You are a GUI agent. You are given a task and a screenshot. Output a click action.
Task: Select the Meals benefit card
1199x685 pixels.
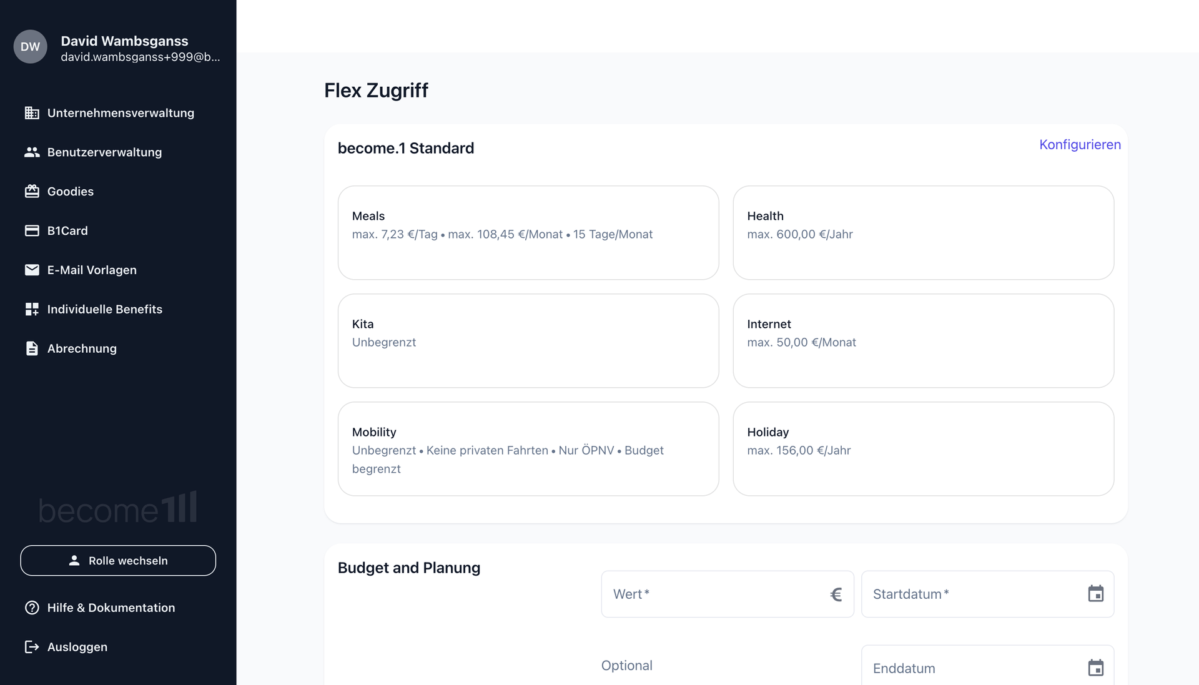528,232
